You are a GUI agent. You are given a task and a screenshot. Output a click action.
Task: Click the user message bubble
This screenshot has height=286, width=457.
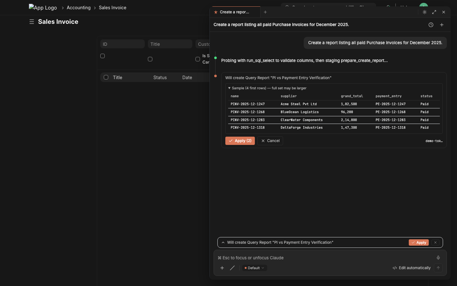375,43
